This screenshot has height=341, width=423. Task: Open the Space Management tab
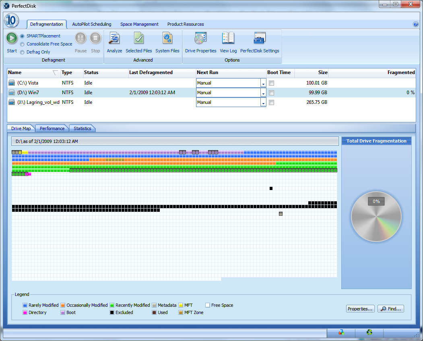tap(139, 24)
